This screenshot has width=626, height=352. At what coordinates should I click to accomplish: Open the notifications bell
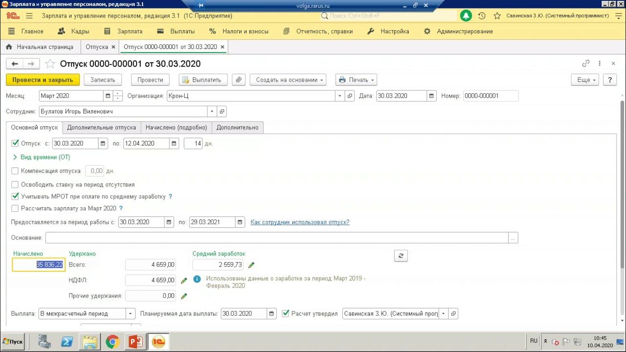click(x=466, y=16)
